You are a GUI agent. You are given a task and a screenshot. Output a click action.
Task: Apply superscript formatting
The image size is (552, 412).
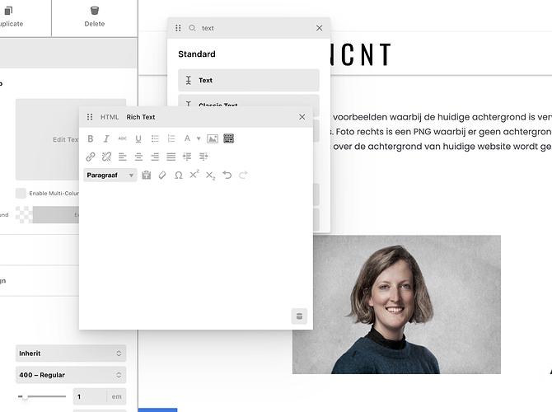point(194,175)
